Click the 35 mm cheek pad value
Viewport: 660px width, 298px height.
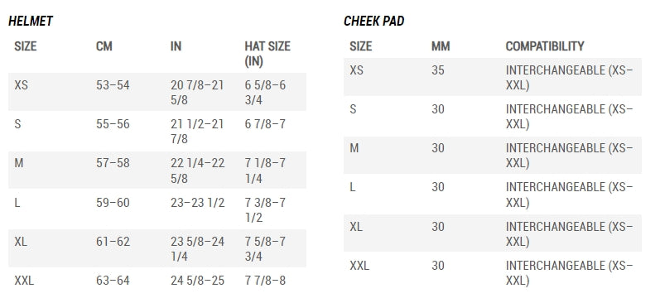pos(438,70)
